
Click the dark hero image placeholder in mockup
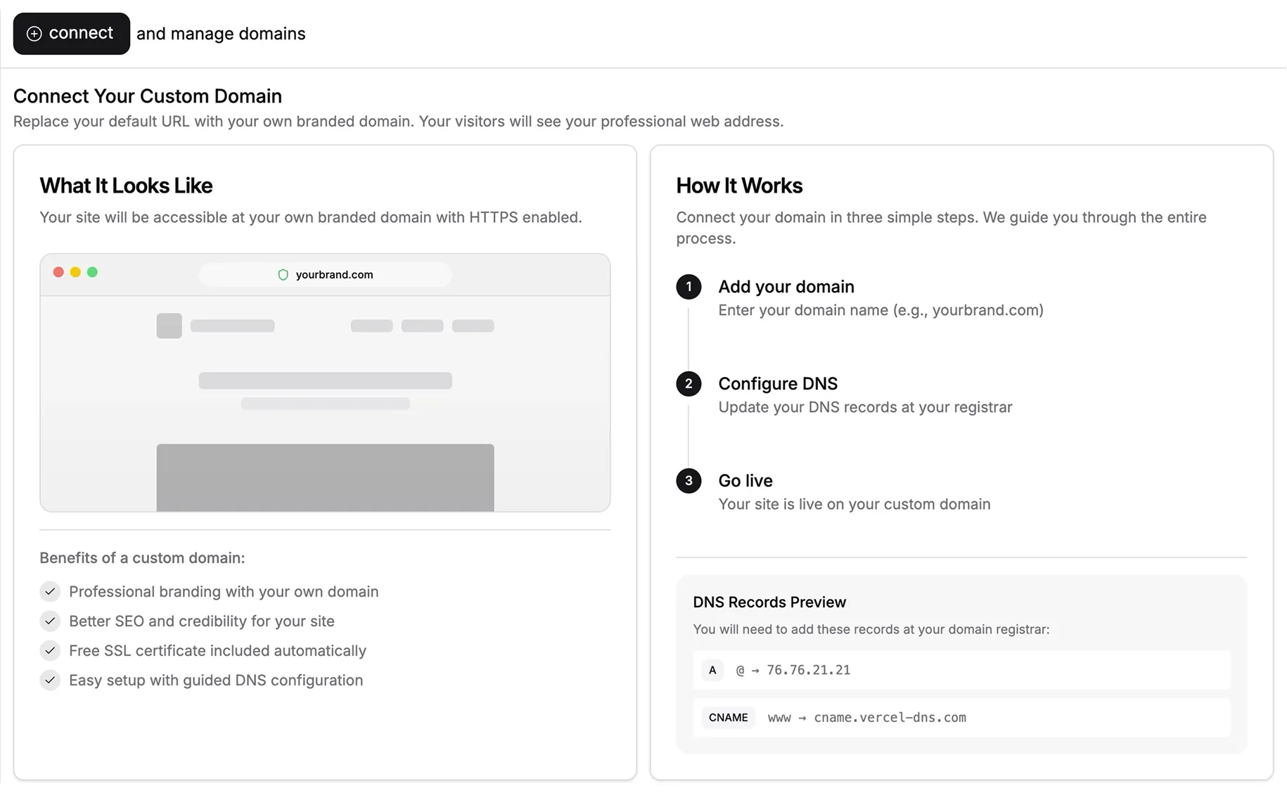point(325,478)
